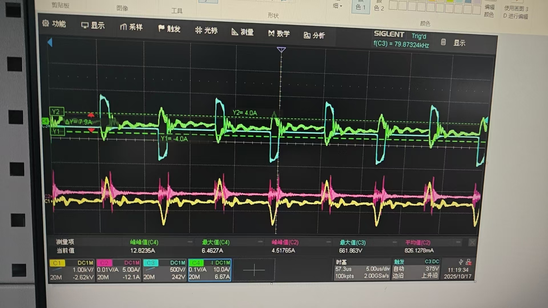Open the C3 channel settings box
Screen dimensions: 548x308
(x=164, y=270)
